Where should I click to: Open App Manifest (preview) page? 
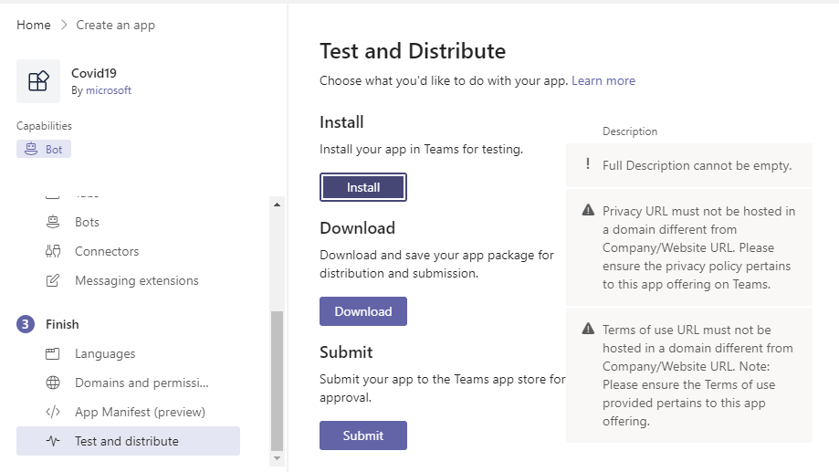[140, 412]
